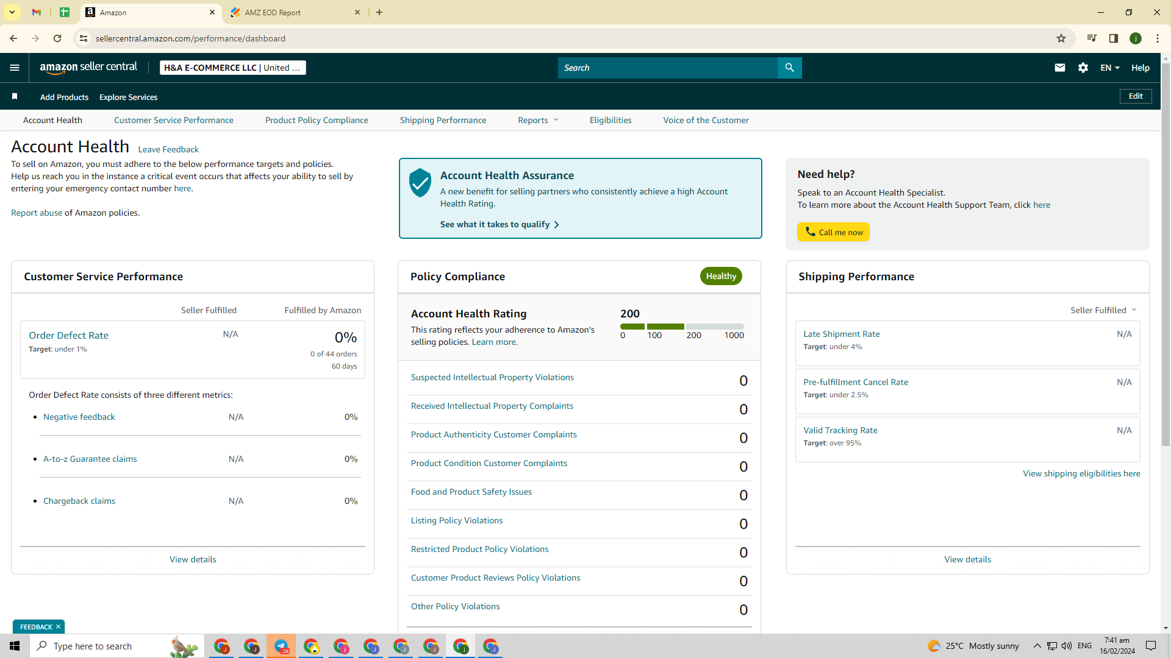This screenshot has width=1171, height=658.
Task: Open the Chrome three-dot menu
Action: [1158, 38]
